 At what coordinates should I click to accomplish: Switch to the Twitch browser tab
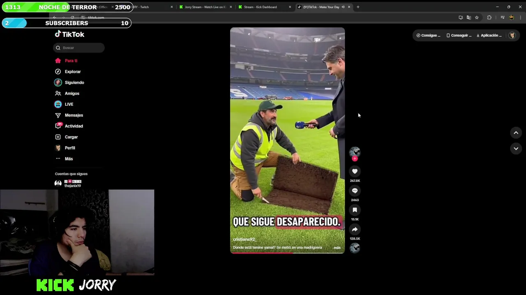(x=144, y=7)
